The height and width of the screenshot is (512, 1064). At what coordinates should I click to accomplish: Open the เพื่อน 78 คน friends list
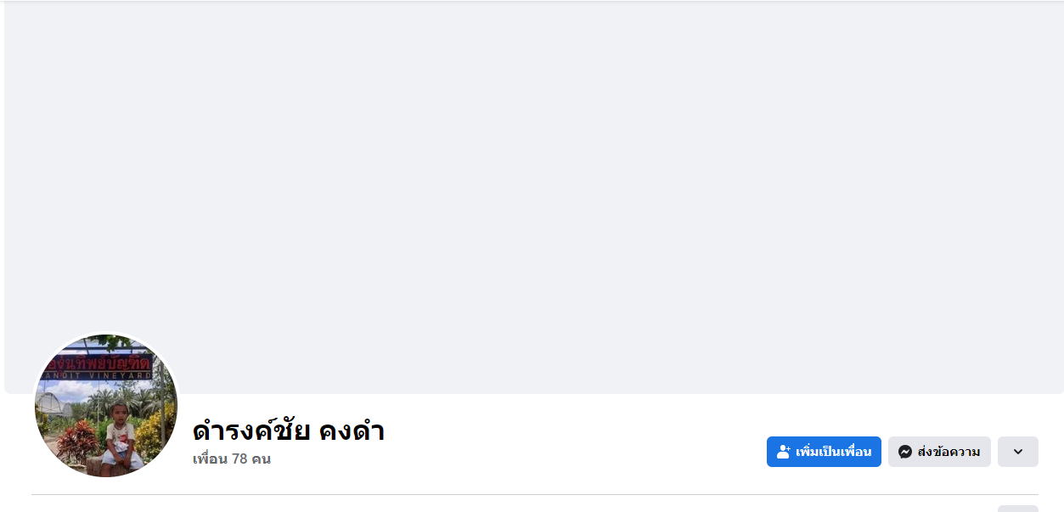(x=231, y=459)
